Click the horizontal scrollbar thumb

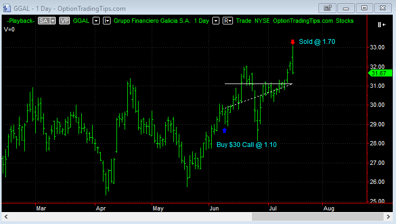point(317,216)
